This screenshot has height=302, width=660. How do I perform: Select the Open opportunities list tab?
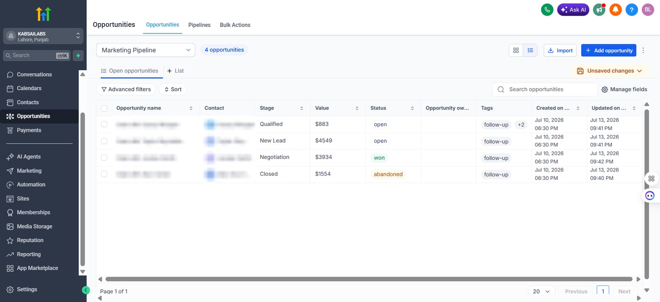(130, 71)
